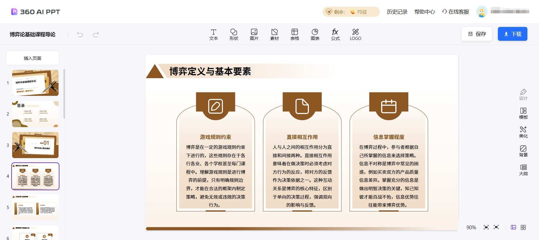Screen dimensions: 539x240
Task: Open the 设计 design panel
Action: (523, 95)
